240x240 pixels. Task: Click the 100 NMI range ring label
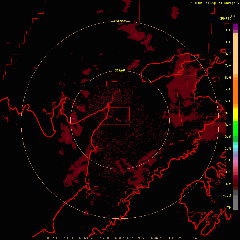point(120,21)
